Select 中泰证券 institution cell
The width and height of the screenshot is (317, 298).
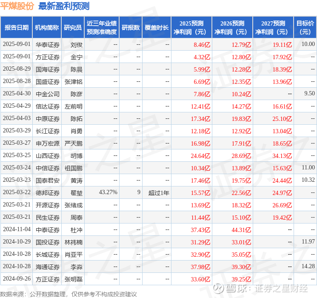48,230
